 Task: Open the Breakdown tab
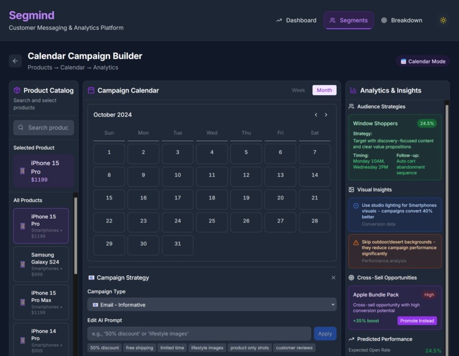pyautogui.click(x=402, y=21)
